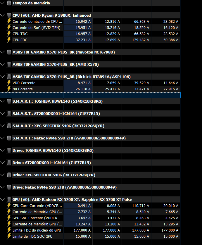Collapse the GPU [#0] Radeon RX 5700 XT group
202x245 pixels.
(2, 199)
